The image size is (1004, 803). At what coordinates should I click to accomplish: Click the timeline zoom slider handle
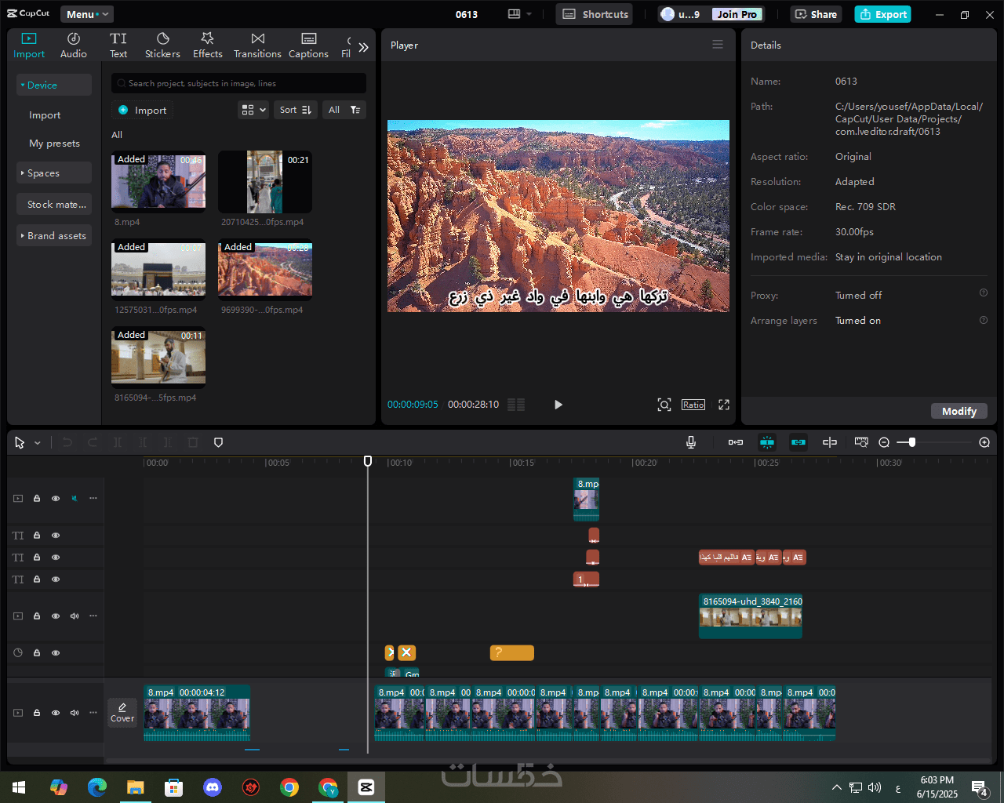[x=911, y=442]
